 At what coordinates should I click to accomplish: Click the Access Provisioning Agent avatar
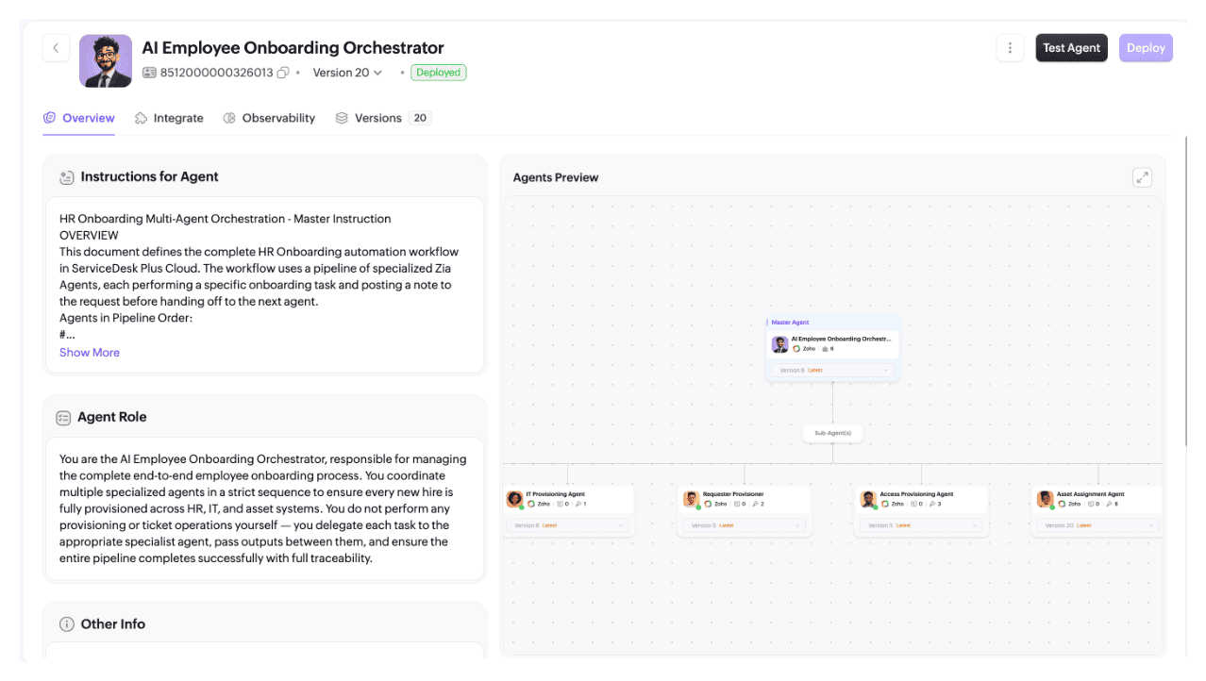pos(868,499)
